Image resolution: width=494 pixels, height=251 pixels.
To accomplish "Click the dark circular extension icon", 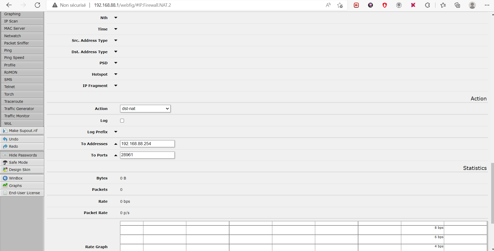I will 371,5.
